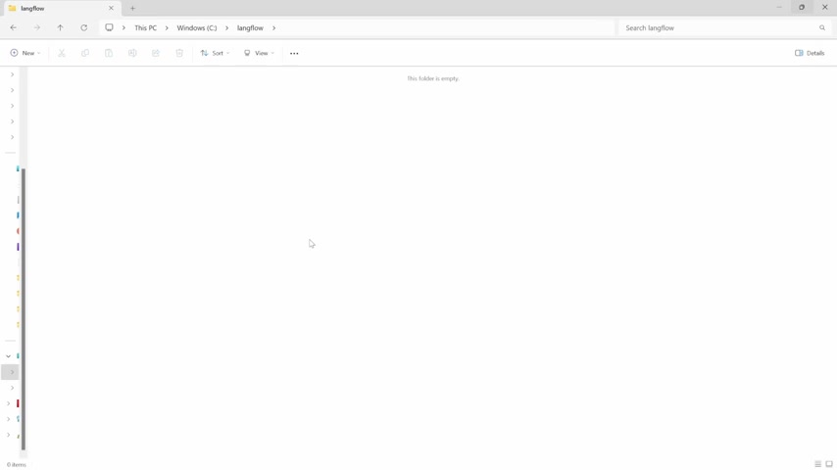Click the Back navigation arrow
837x470 pixels.
(13, 27)
